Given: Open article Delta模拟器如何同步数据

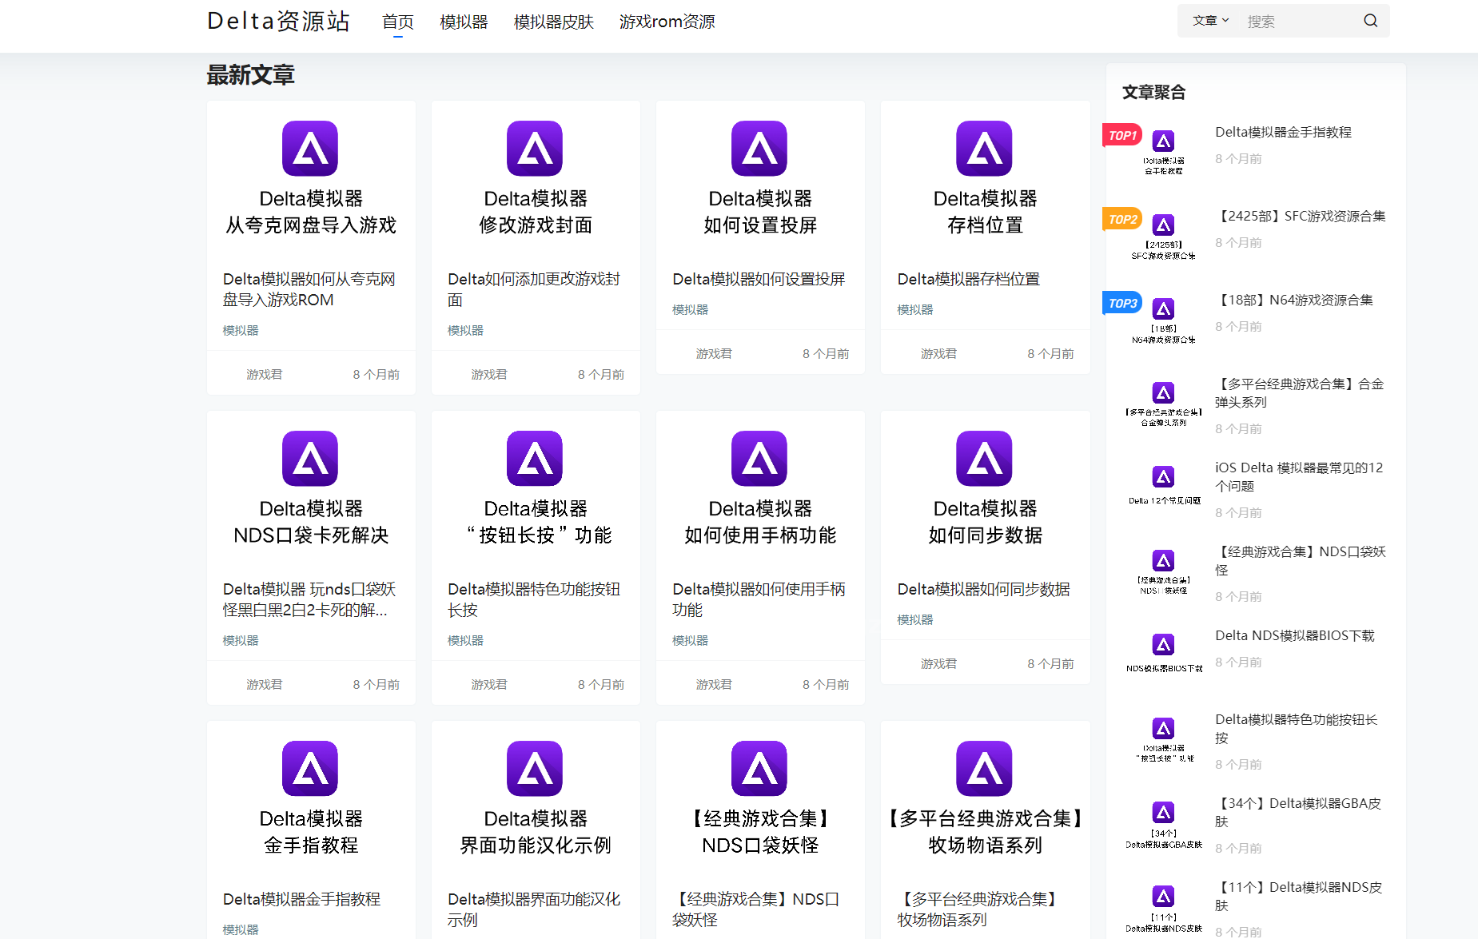Looking at the screenshot, I should tap(983, 589).
